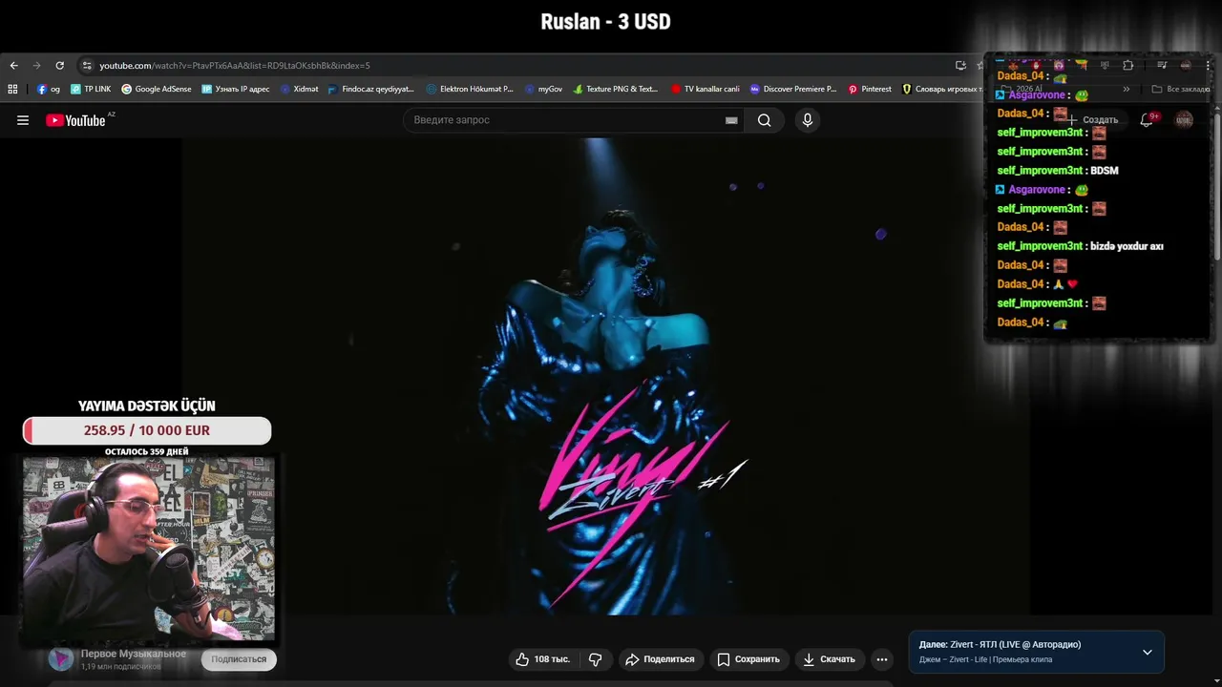Go to YouTube home via logo
The image size is (1222, 687).
pos(75,120)
